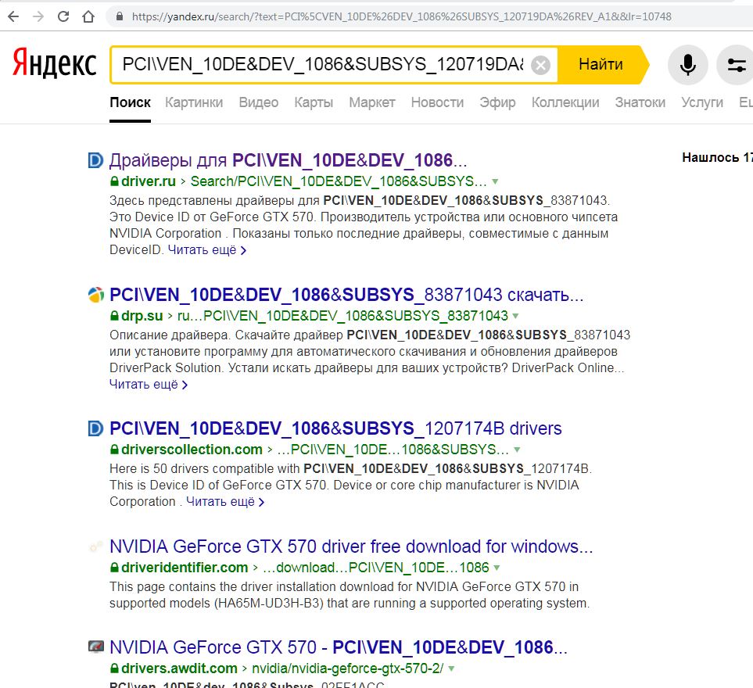Open the Услуги tab

[702, 102]
